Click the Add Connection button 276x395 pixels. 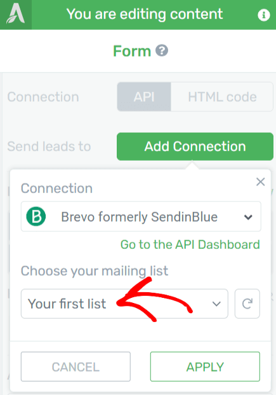[195, 146]
